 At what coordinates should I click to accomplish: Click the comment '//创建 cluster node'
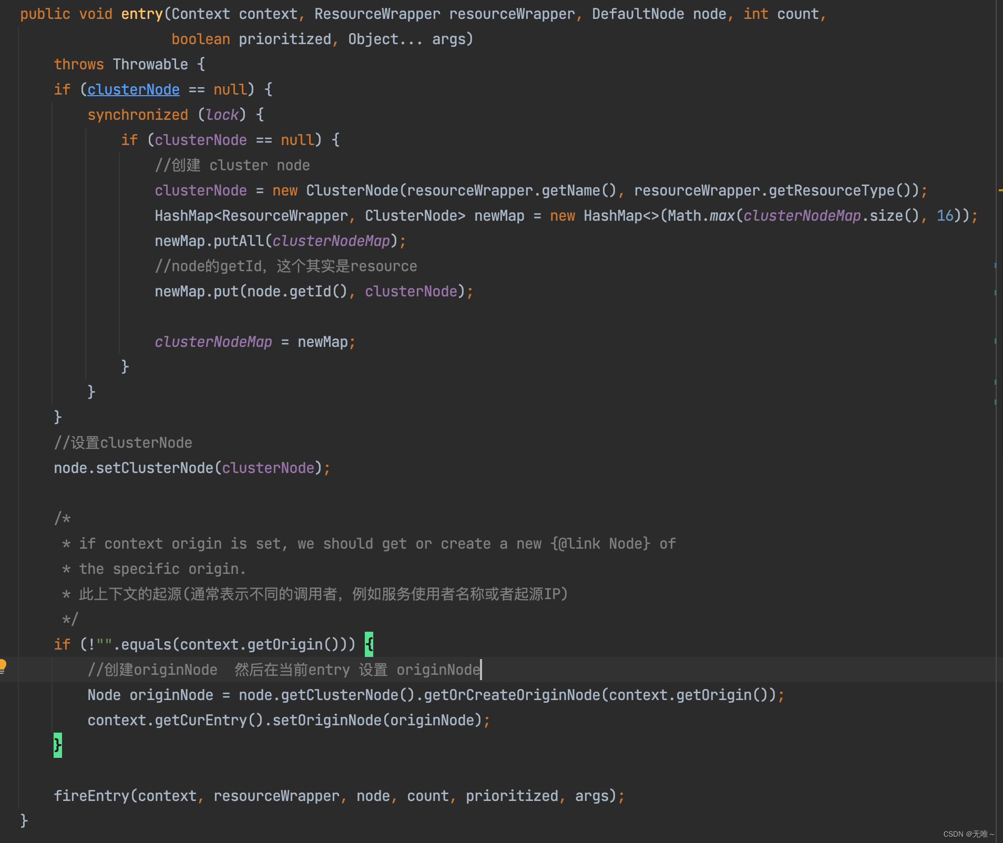tap(232, 165)
